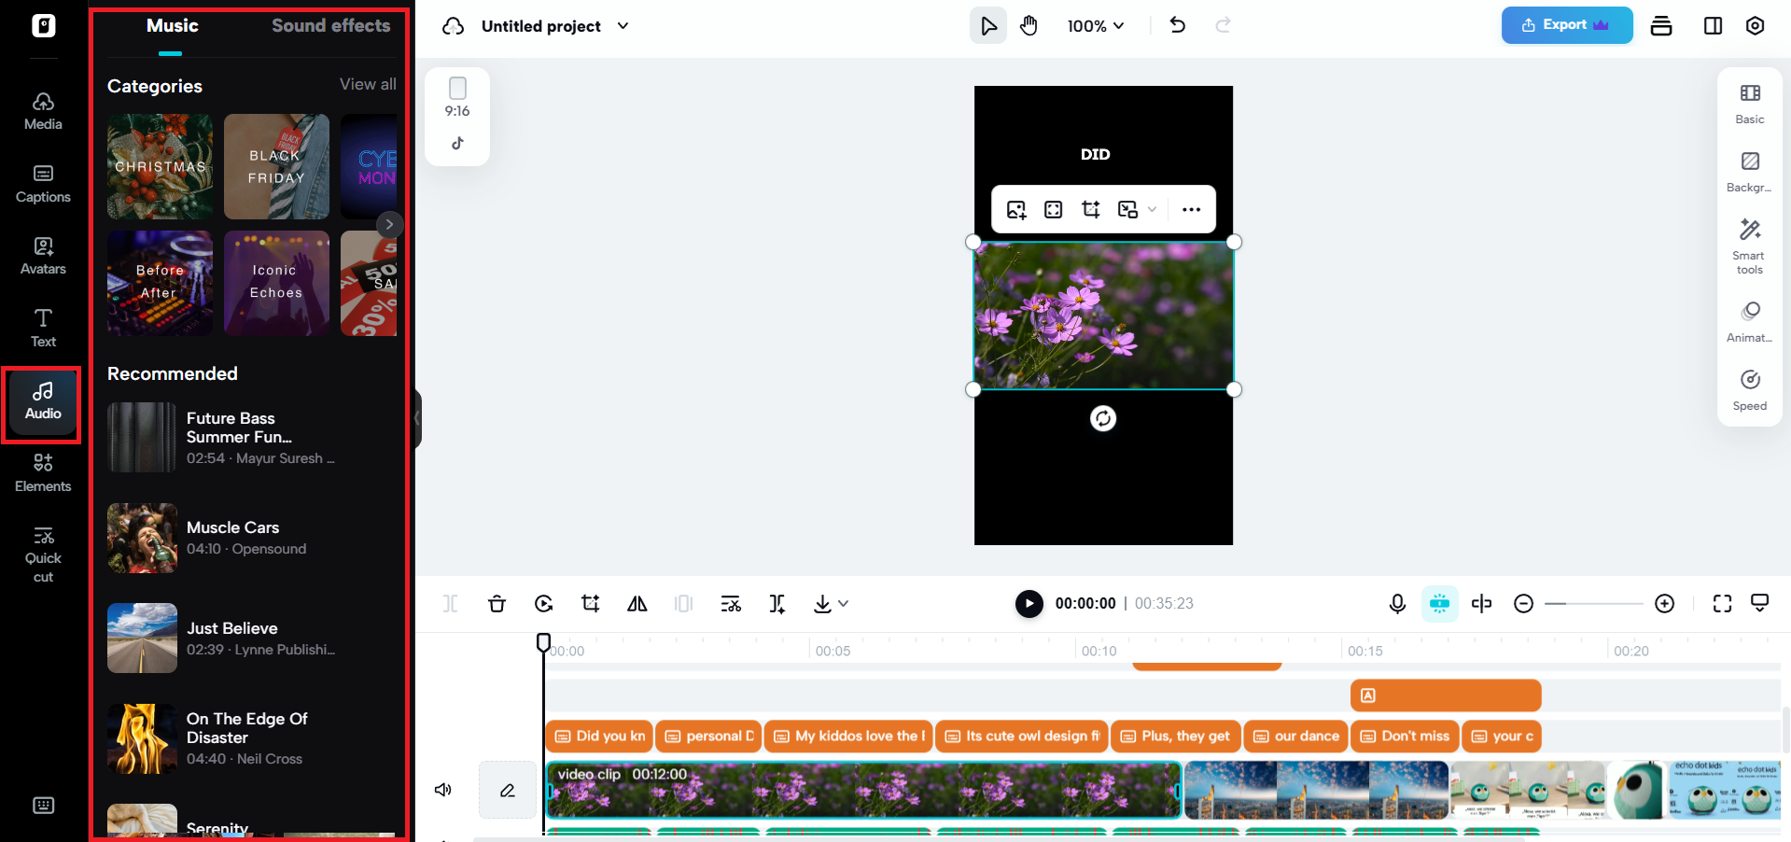This screenshot has width=1791, height=842.
Task: Click the Export button
Action: point(1566,25)
